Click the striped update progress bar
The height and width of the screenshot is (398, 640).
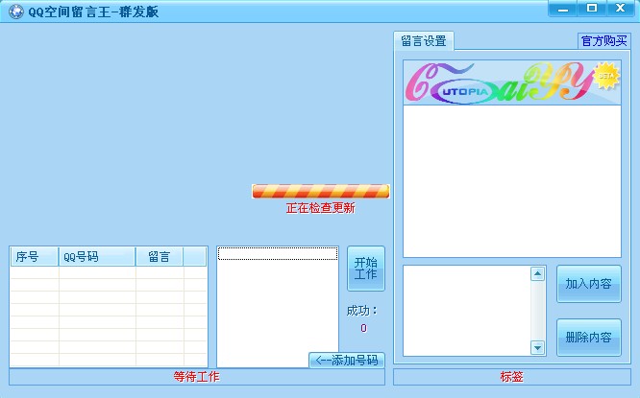(x=320, y=191)
